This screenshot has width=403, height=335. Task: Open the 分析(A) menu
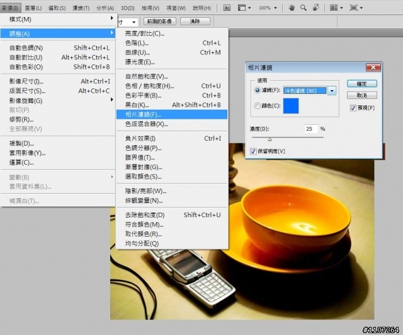coord(105,8)
